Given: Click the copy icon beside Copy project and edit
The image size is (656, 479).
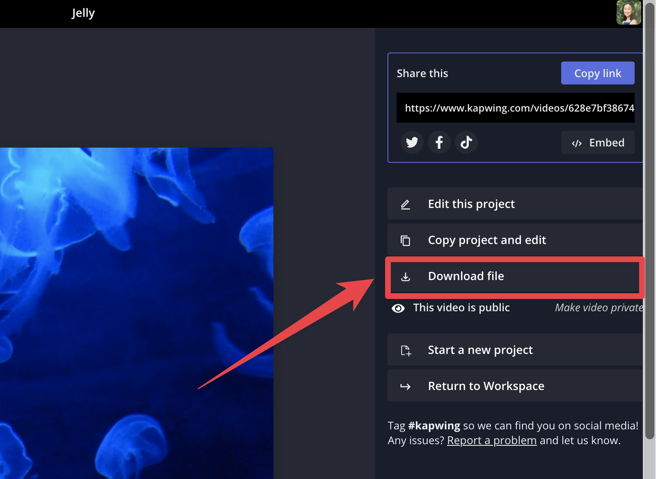Looking at the screenshot, I should (x=405, y=240).
